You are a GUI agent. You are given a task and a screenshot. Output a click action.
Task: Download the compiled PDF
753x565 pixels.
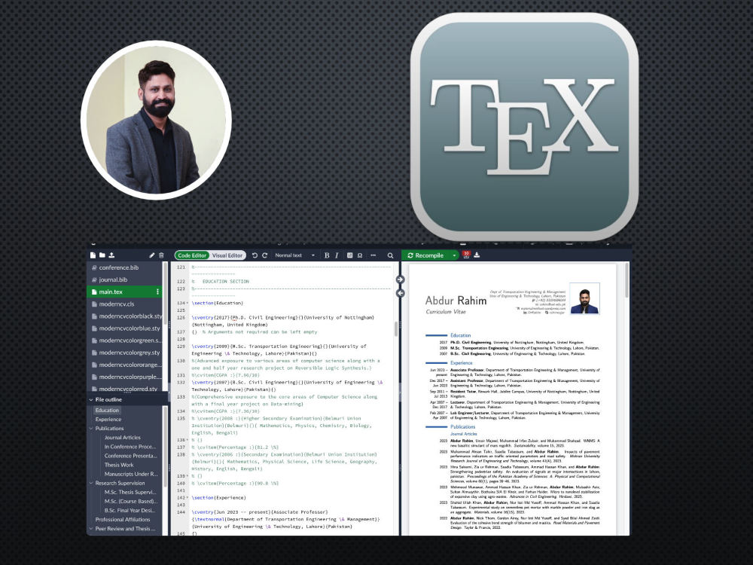(x=477, y=255)
